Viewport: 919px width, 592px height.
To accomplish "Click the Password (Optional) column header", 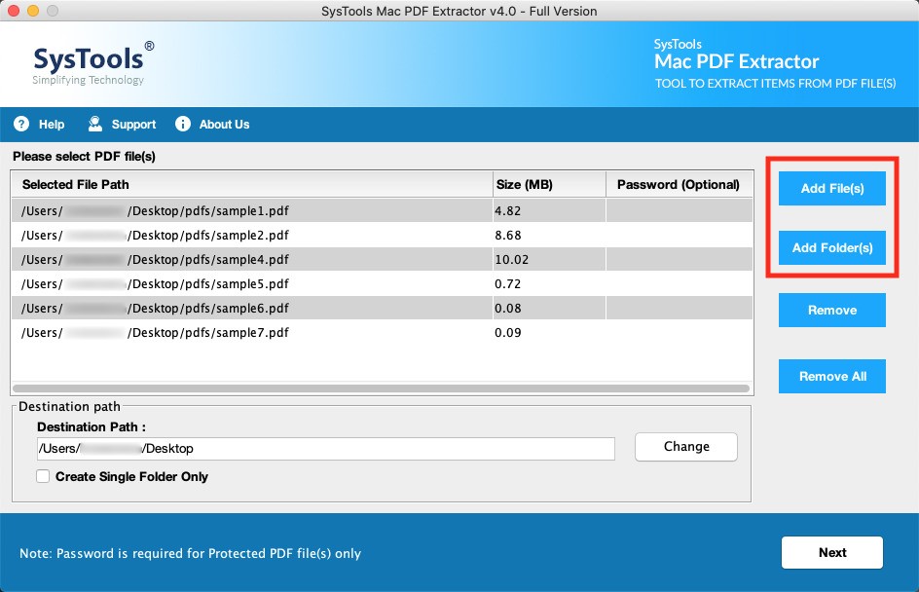I will click(x=680, y=185).
